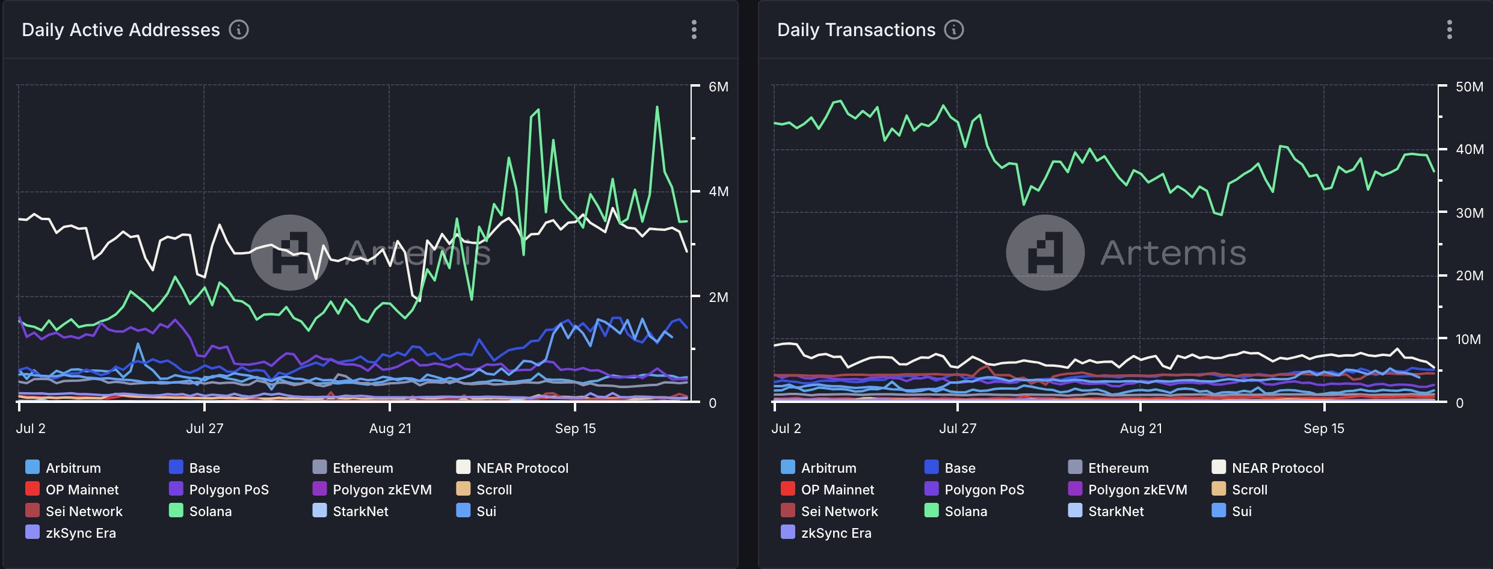Toggle NEAR Protocol in Active Addresses legend
1493x569 pixels.
point(512,467)
